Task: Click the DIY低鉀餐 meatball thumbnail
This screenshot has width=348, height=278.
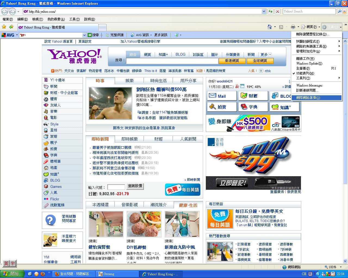Action: click(144, 224)
